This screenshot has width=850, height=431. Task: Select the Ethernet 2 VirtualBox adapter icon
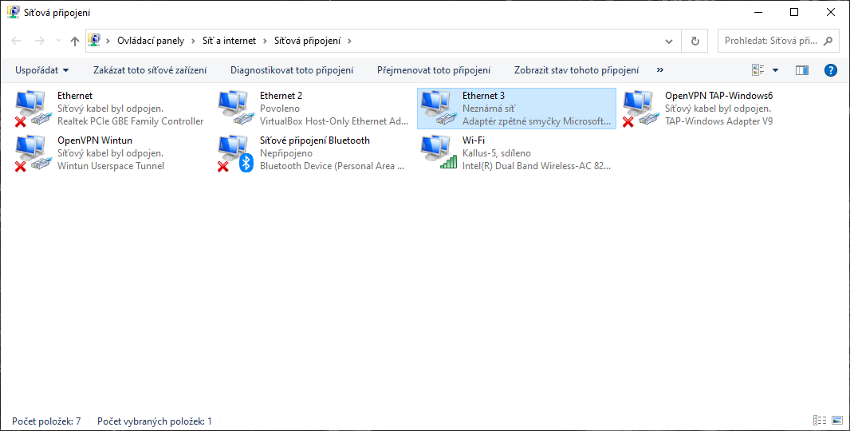(235, 109)
